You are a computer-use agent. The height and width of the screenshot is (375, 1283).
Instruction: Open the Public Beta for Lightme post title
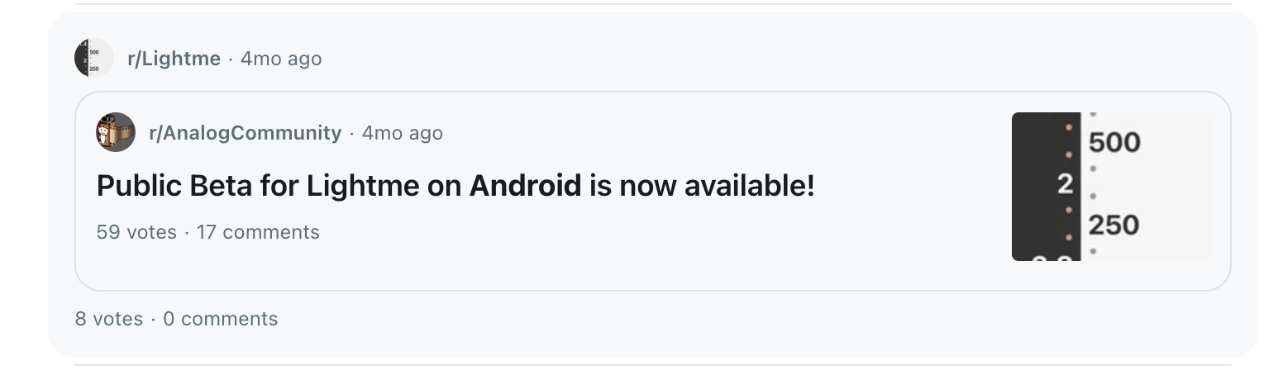pos(455,186)
